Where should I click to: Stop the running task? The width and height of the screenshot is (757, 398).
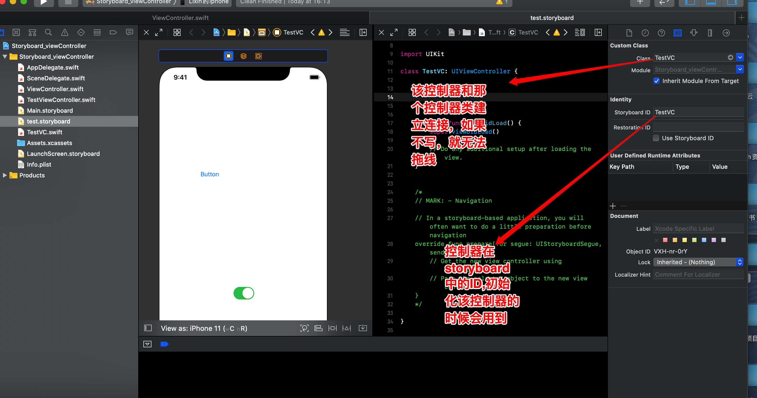pyautogui.click(x=68, y=2)
